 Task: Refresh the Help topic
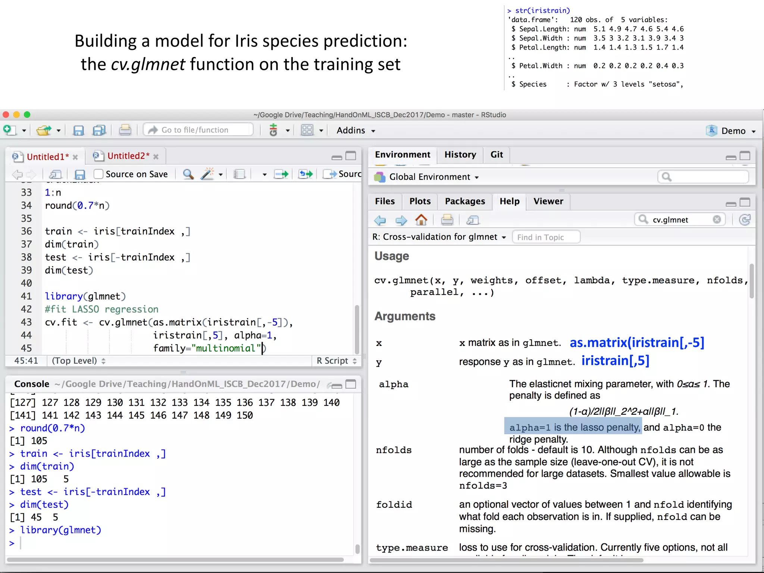[x=745, y=220]
